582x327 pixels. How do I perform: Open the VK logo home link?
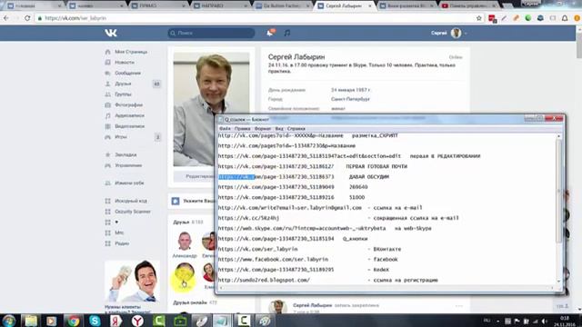[111, 33]
